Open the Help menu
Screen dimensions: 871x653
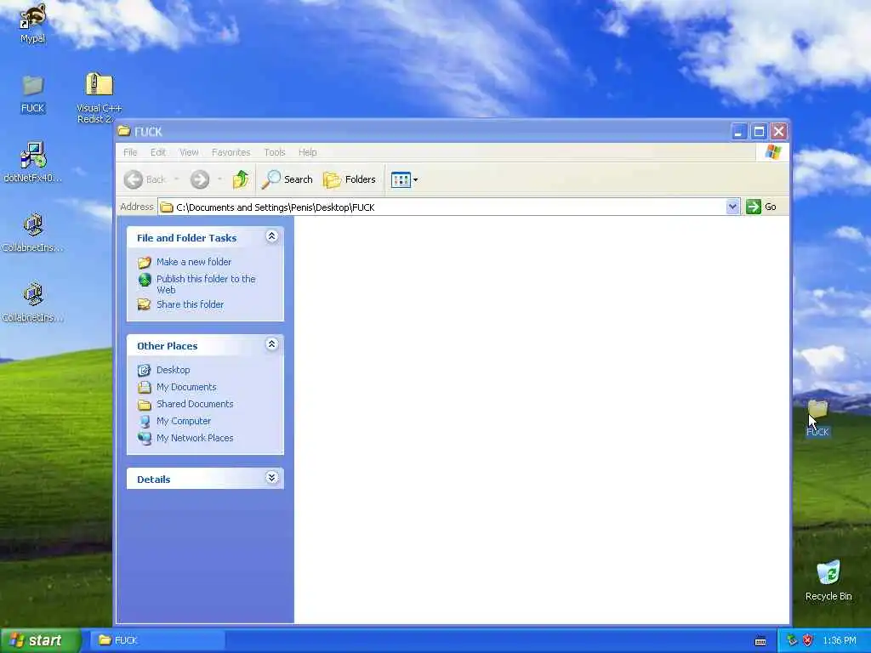[307, 152]
